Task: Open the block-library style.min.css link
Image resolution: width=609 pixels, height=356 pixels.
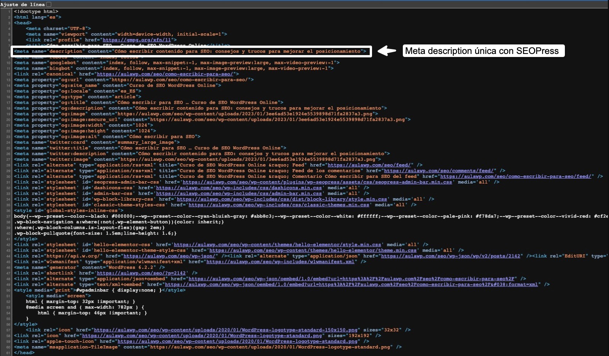Action: (x=281, y=199)
